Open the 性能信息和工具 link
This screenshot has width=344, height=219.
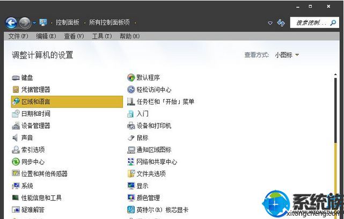(41, 198)
